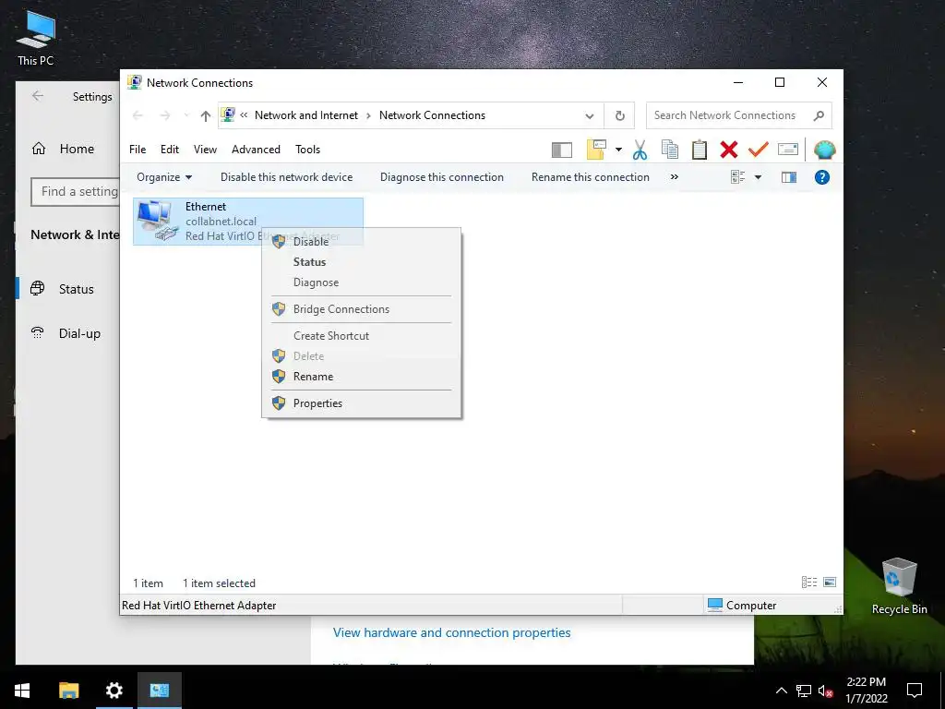This screenshot has height=709, width=945.
Task: Open the File menu
Action: point(138,150)
